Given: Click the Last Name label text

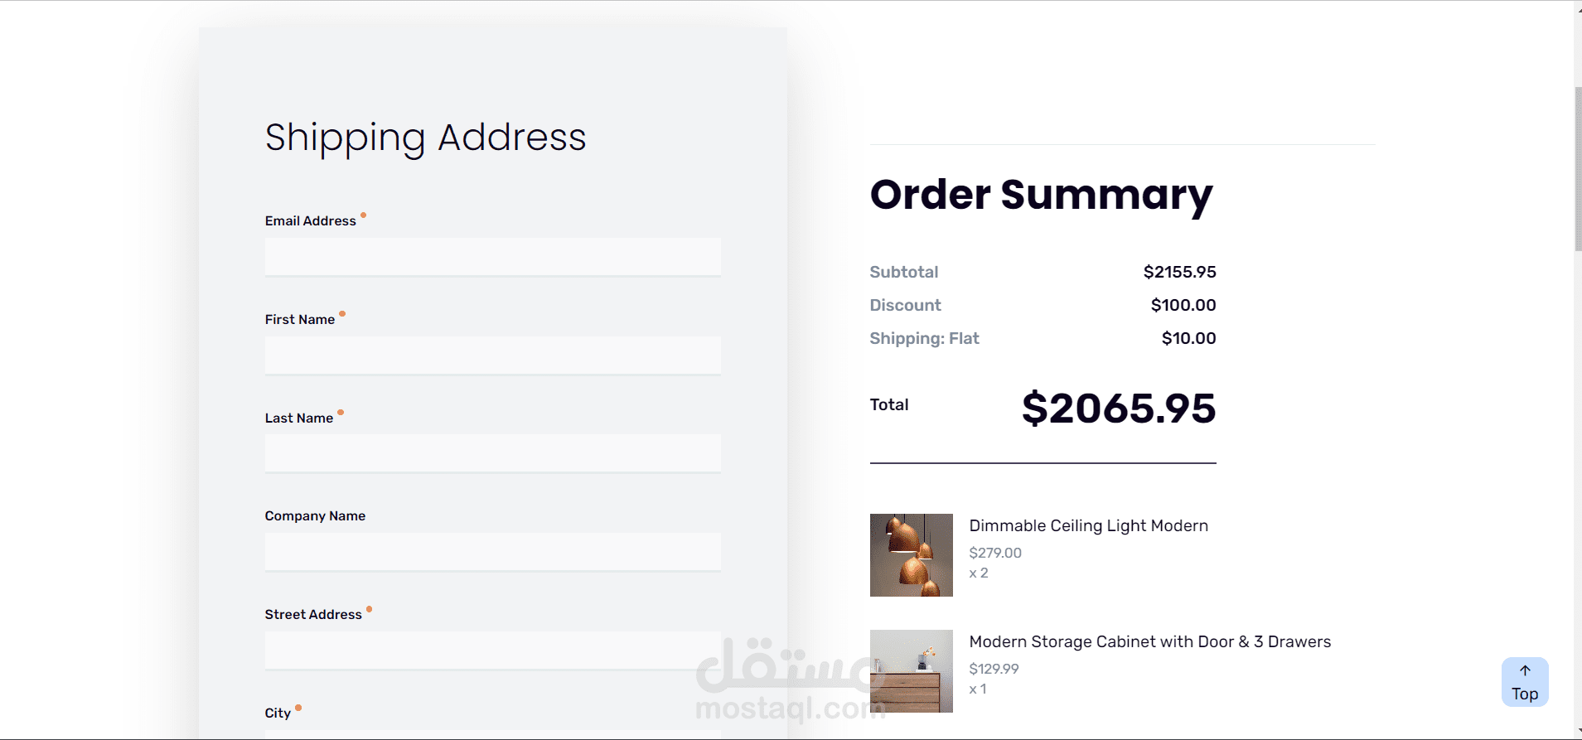Looking at the screenshot, I should click(298, 418).
